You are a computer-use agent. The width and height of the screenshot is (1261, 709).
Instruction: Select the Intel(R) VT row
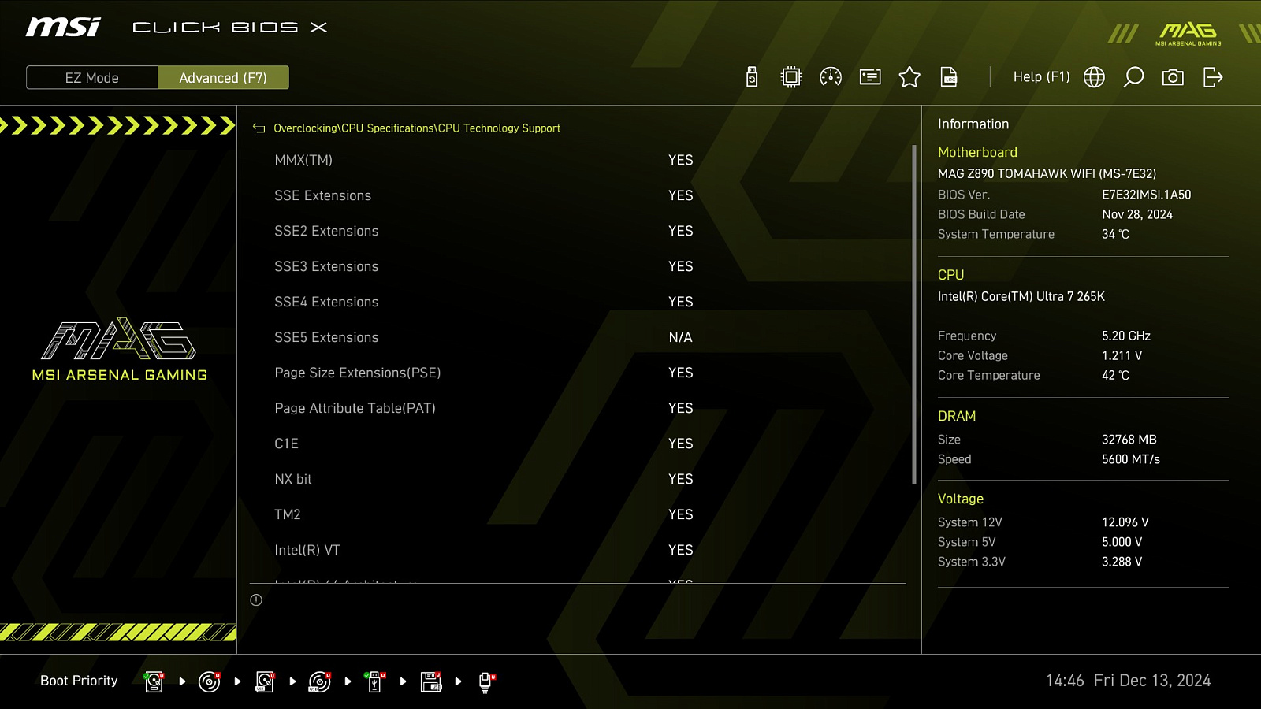tap(578, 550)
